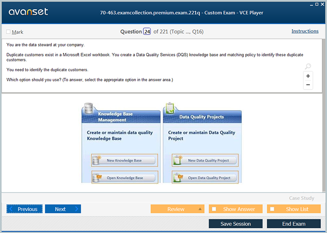Click the text 'Create or maintain data quality Knowledge Base'
The image size is (327, 233).
coord(120,136)
